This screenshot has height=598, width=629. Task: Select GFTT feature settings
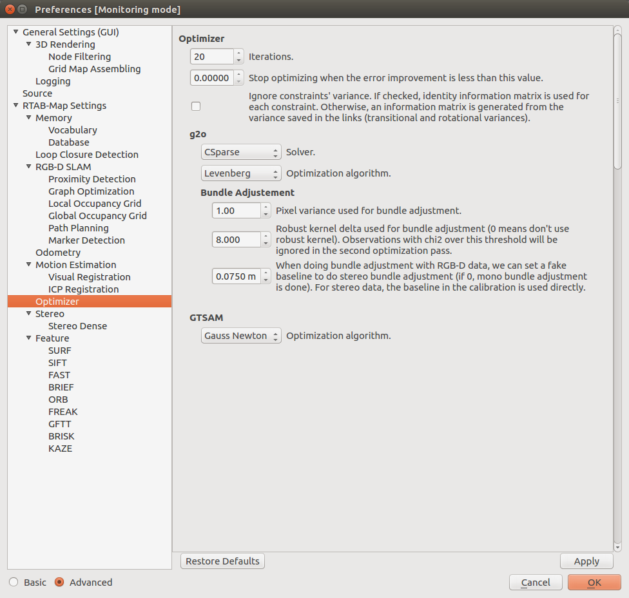click(x=59, y=425)
